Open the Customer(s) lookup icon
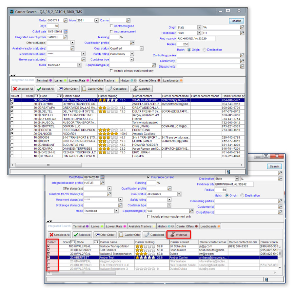Screen dimensions: 295x293 click(x=242, y=61)
